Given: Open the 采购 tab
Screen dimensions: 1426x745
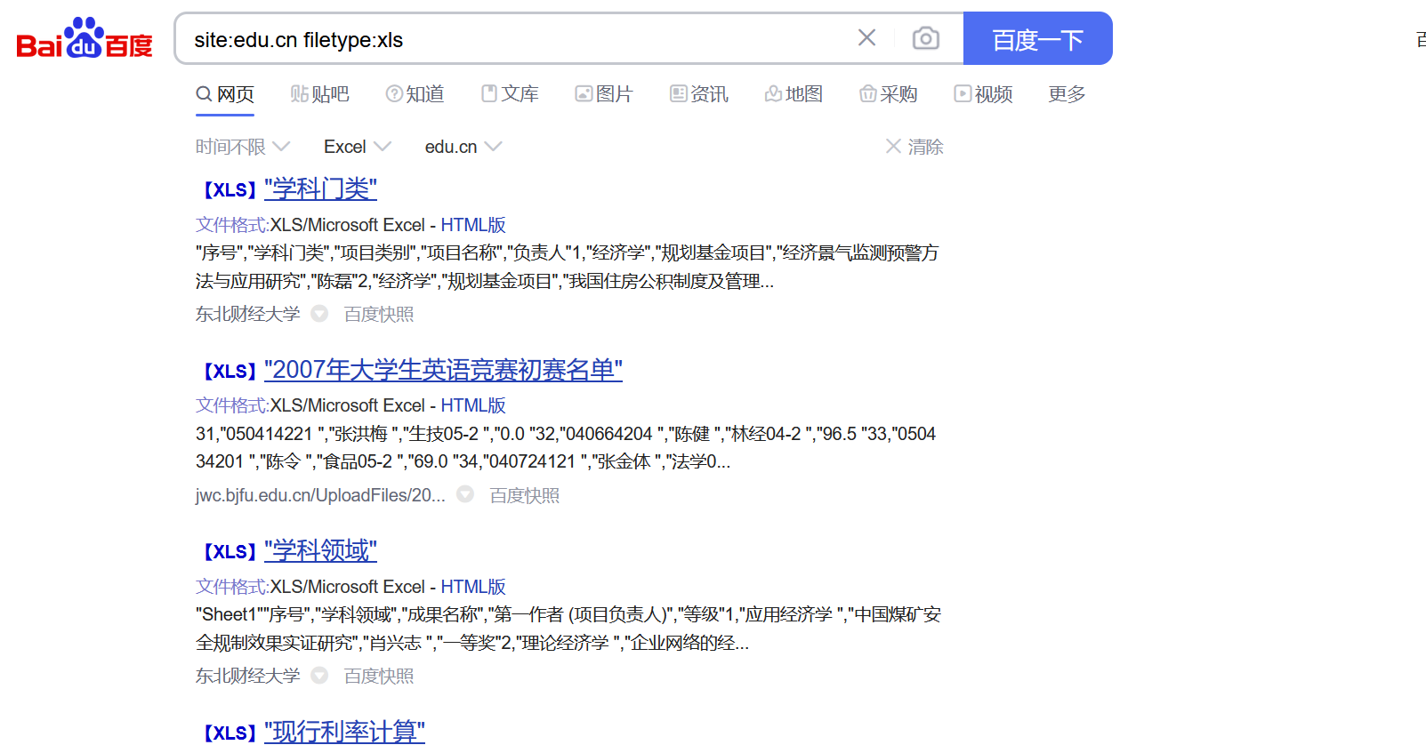Looking at the screenshot, I should click(889, 94).
